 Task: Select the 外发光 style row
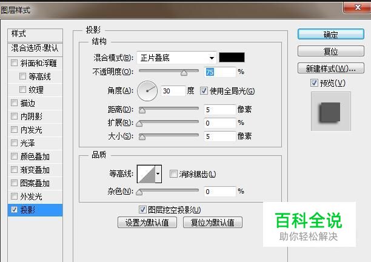click(35, 196)
